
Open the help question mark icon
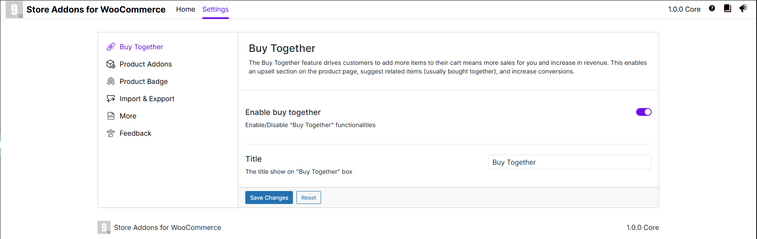[712, 9]
